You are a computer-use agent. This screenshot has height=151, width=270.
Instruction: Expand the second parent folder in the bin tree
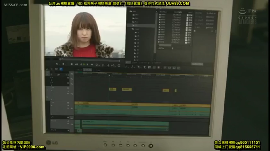tap(132, 29)
